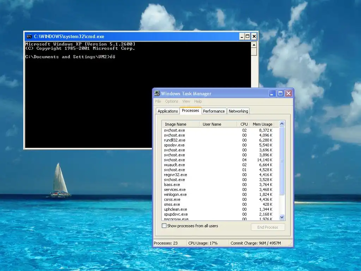Image resolution: width=361 pixels, height=271 pixels.
Task: Select the Processes tab
Action: (190, 110)
